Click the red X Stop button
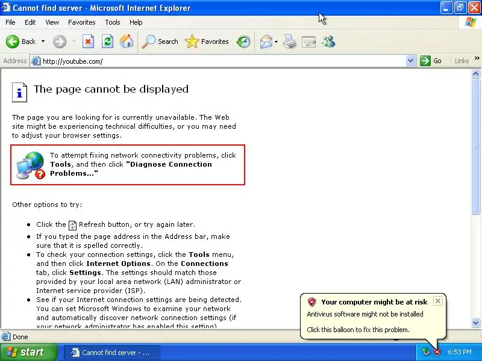 click(88, 42)
